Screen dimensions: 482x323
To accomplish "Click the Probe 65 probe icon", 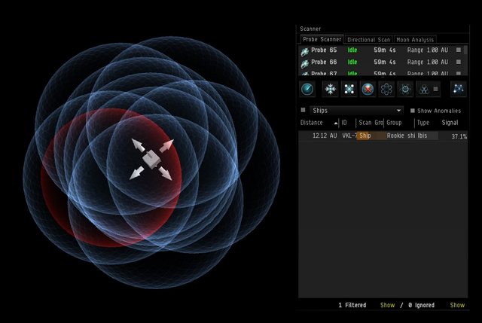I will [x=304, y=51].
